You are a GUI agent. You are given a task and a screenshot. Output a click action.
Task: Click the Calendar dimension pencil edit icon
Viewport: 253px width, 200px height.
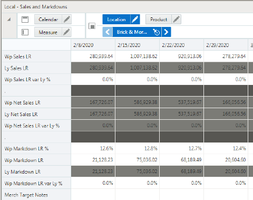[67, 20]
